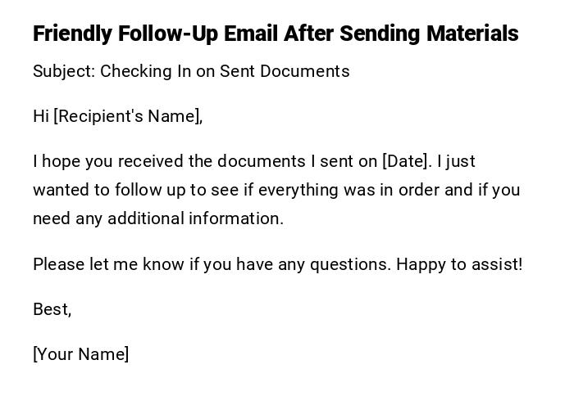Click the closing word 'Best,'

coord(52,309)
